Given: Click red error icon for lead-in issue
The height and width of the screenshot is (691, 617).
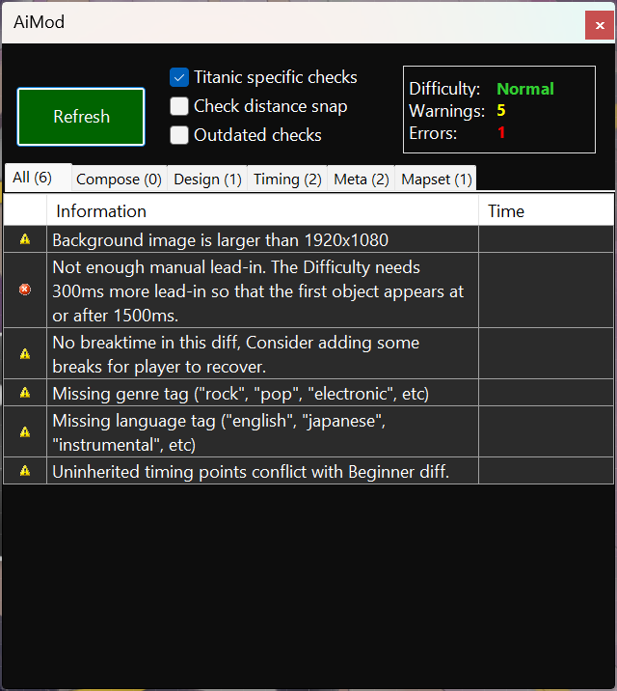Looking at the screenshot, I should point(25,290).
